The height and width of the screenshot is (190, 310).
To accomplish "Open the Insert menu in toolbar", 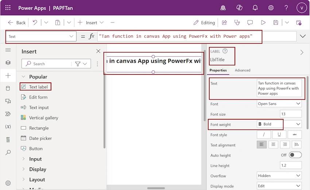I will pos(90,23).
